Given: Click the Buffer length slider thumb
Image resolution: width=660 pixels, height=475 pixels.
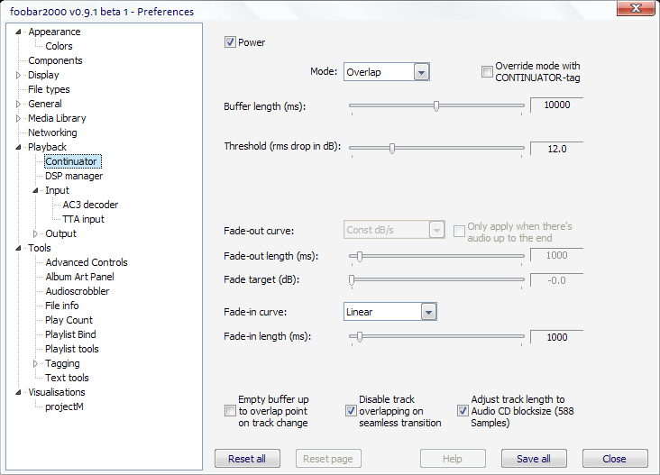Looking at the screenshot, I should [436, 105].
